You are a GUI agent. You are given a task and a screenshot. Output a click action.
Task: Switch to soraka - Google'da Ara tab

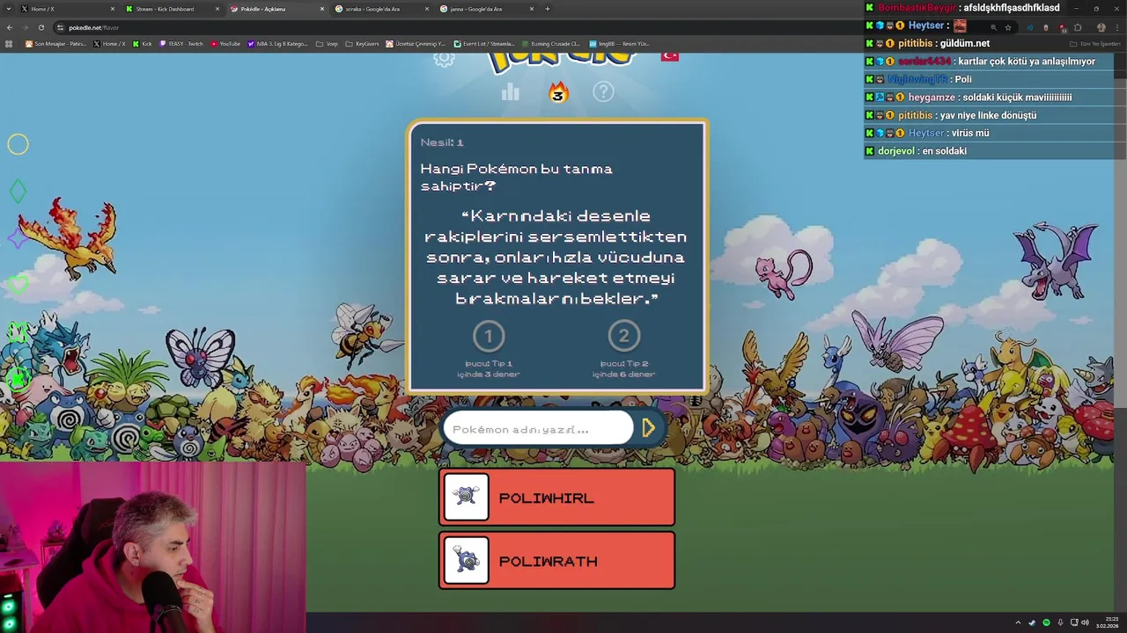(x=381, y=9)
